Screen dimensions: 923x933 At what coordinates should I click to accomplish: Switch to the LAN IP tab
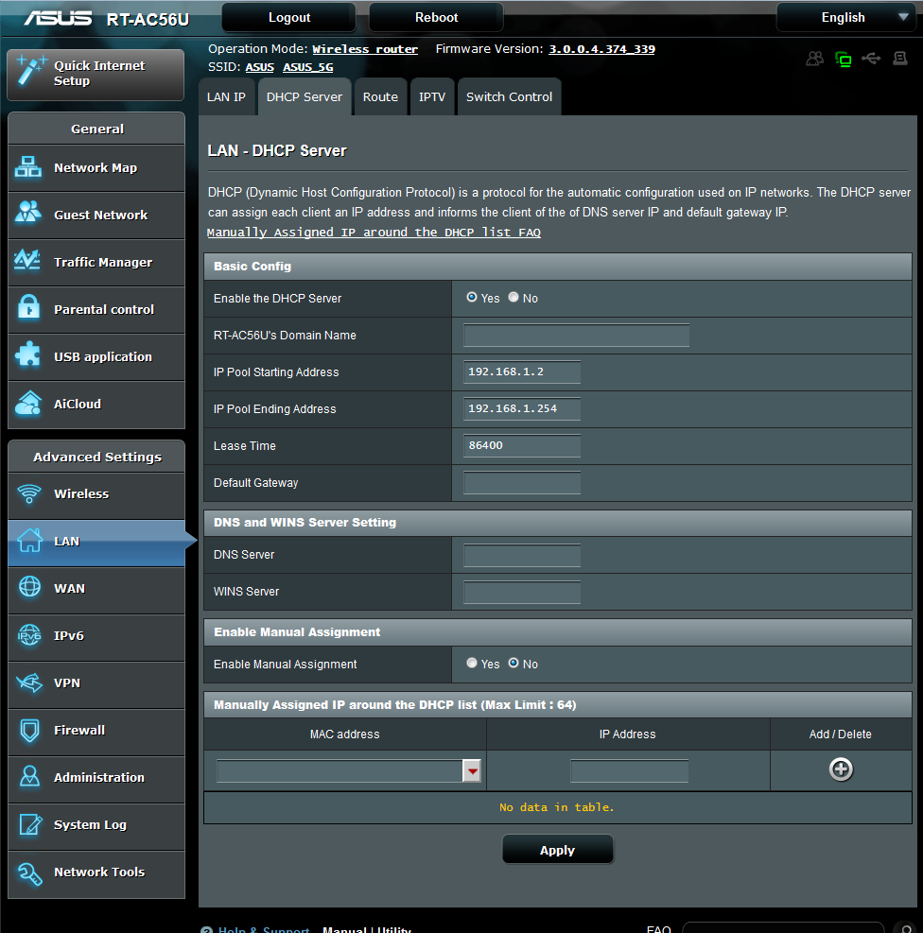tap(226, 97)
